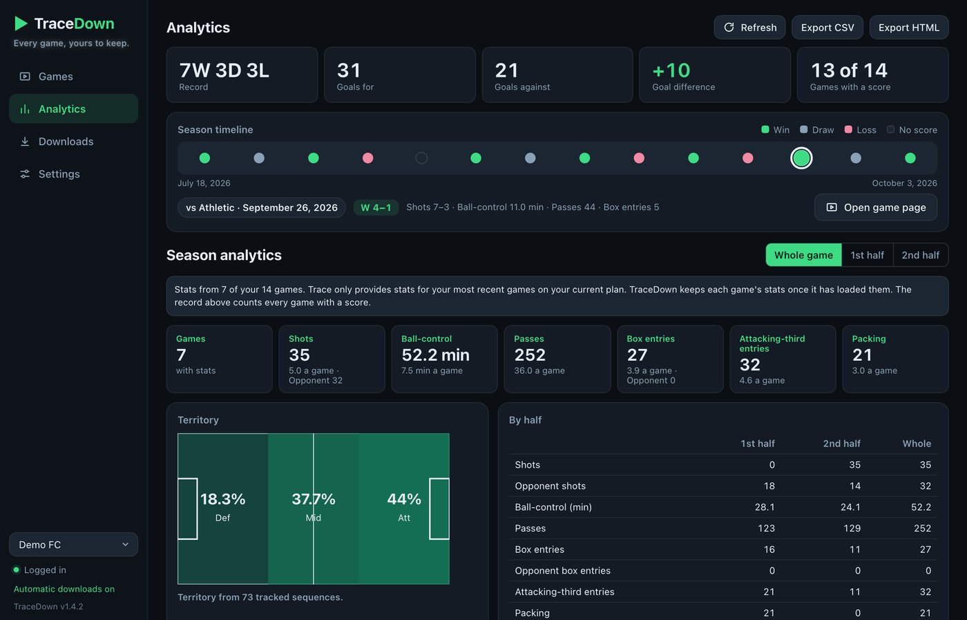This screenshot has height=620, width=967.
Task: Open the Downloads section
Action: (x=73, y=142)
